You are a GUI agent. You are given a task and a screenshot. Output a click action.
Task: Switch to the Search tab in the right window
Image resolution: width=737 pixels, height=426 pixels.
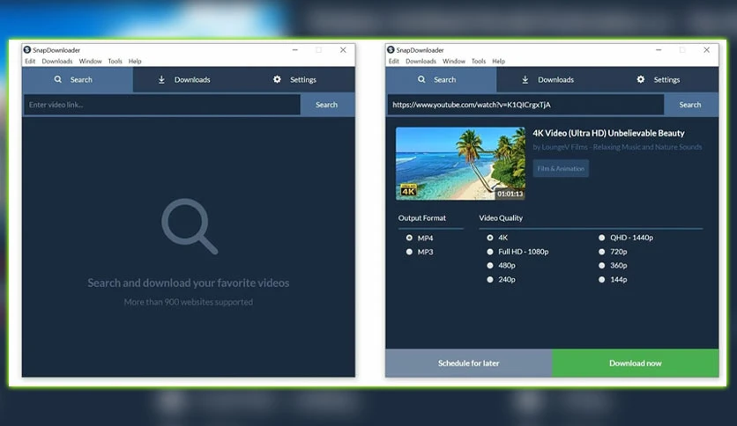tap(441, 79)
